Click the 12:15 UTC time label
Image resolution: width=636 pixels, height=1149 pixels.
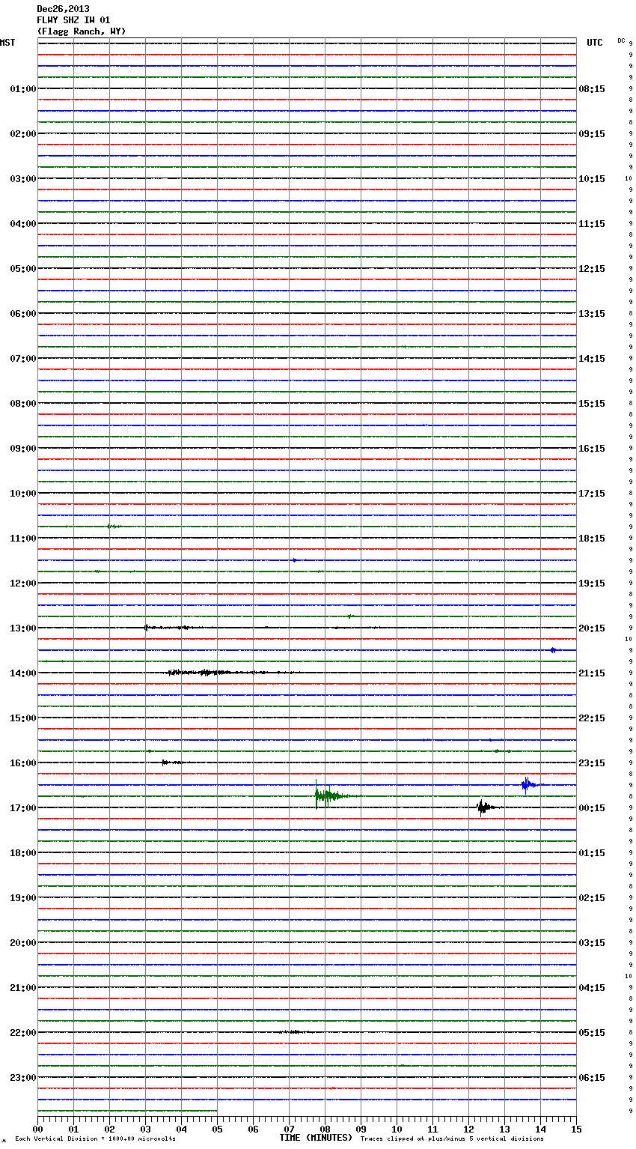pyautogui.click(x=592, y=269)
